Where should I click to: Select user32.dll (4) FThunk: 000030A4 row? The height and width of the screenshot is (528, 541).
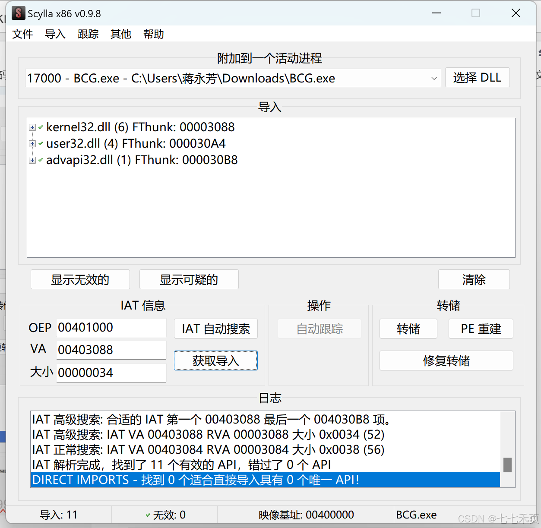136,143
